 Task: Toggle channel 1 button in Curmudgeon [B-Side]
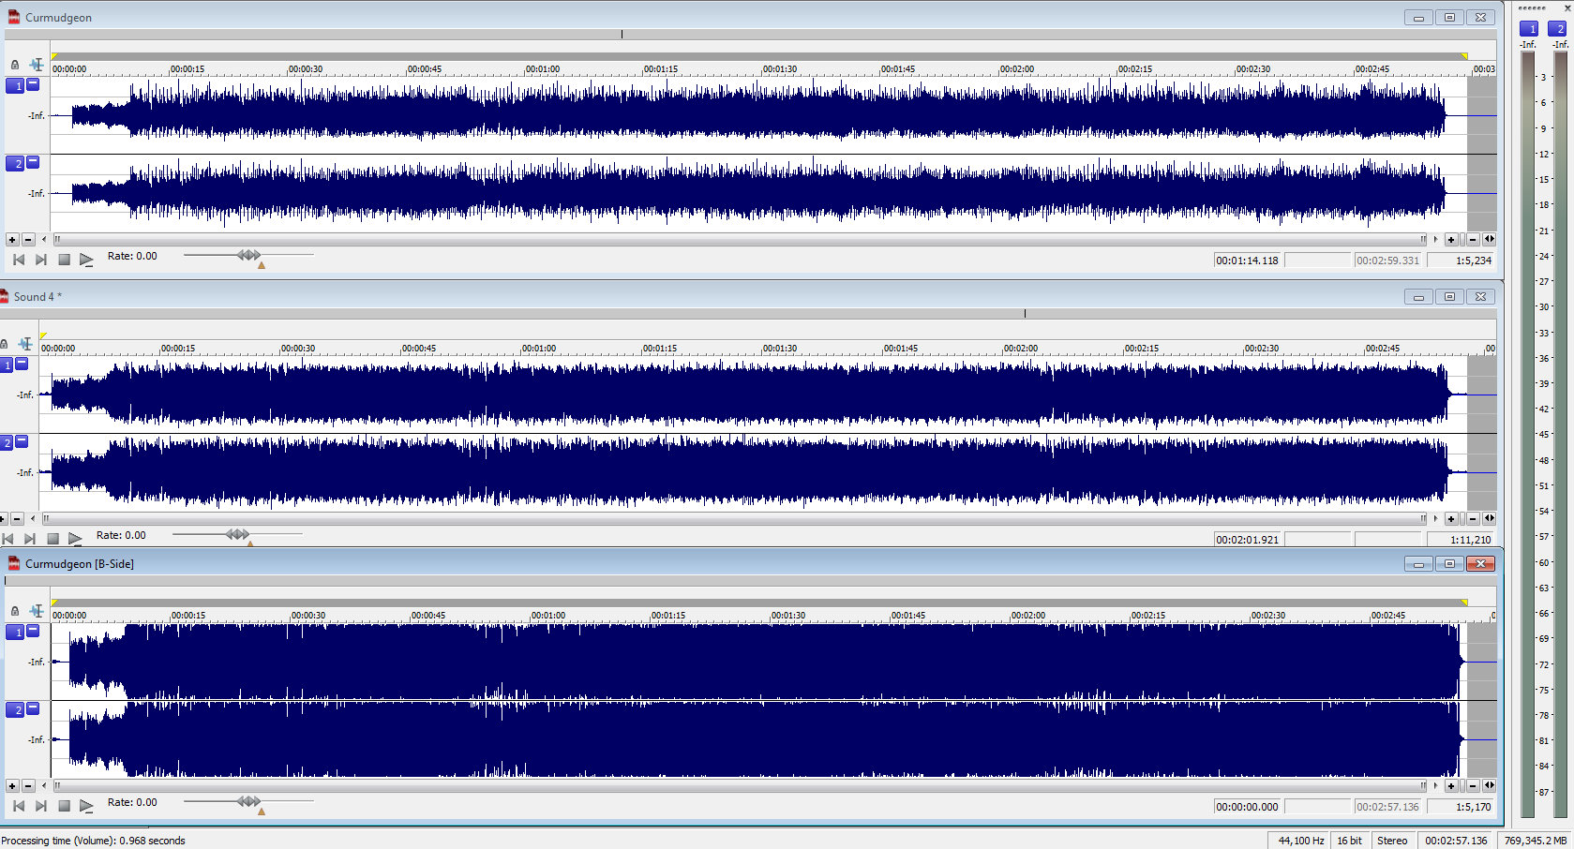(15, 633)
